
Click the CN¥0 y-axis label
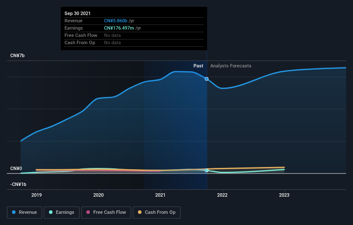pos(16,168)
